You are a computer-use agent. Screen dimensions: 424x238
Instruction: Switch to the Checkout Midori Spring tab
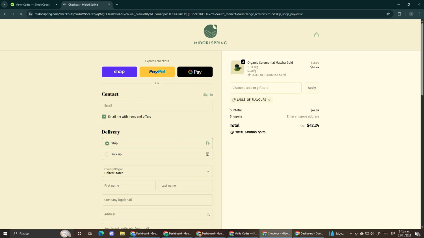click(86, 5)
